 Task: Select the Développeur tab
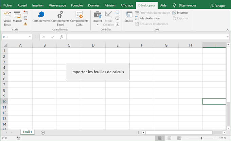[x=147, y=5]
